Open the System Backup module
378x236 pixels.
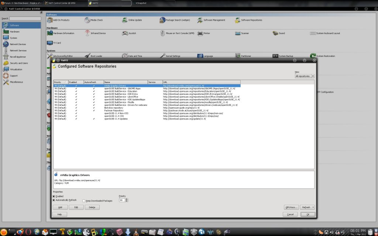tap(283, 56)
